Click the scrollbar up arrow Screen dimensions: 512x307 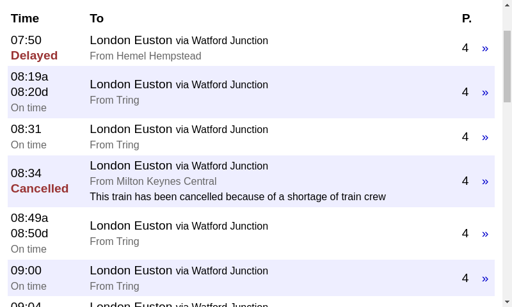pyautogui.click(x=507, y=4)
